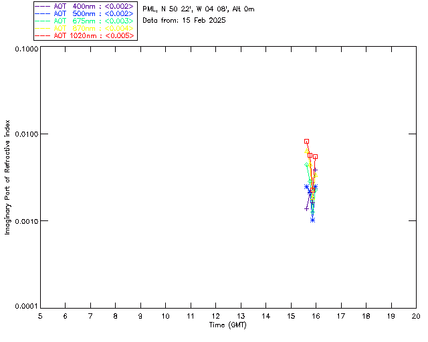Click the 0.0001 y-axis tick label
This screenshot has height=342, width=428.
26,307
